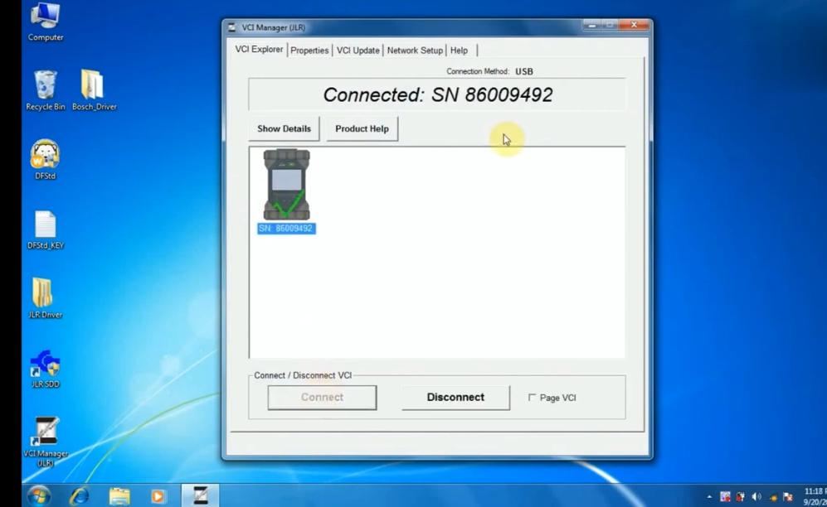Click the Connected: SN 86009492 status text
The height and width of the screenshot is (507, 827).
pos(438,94)
